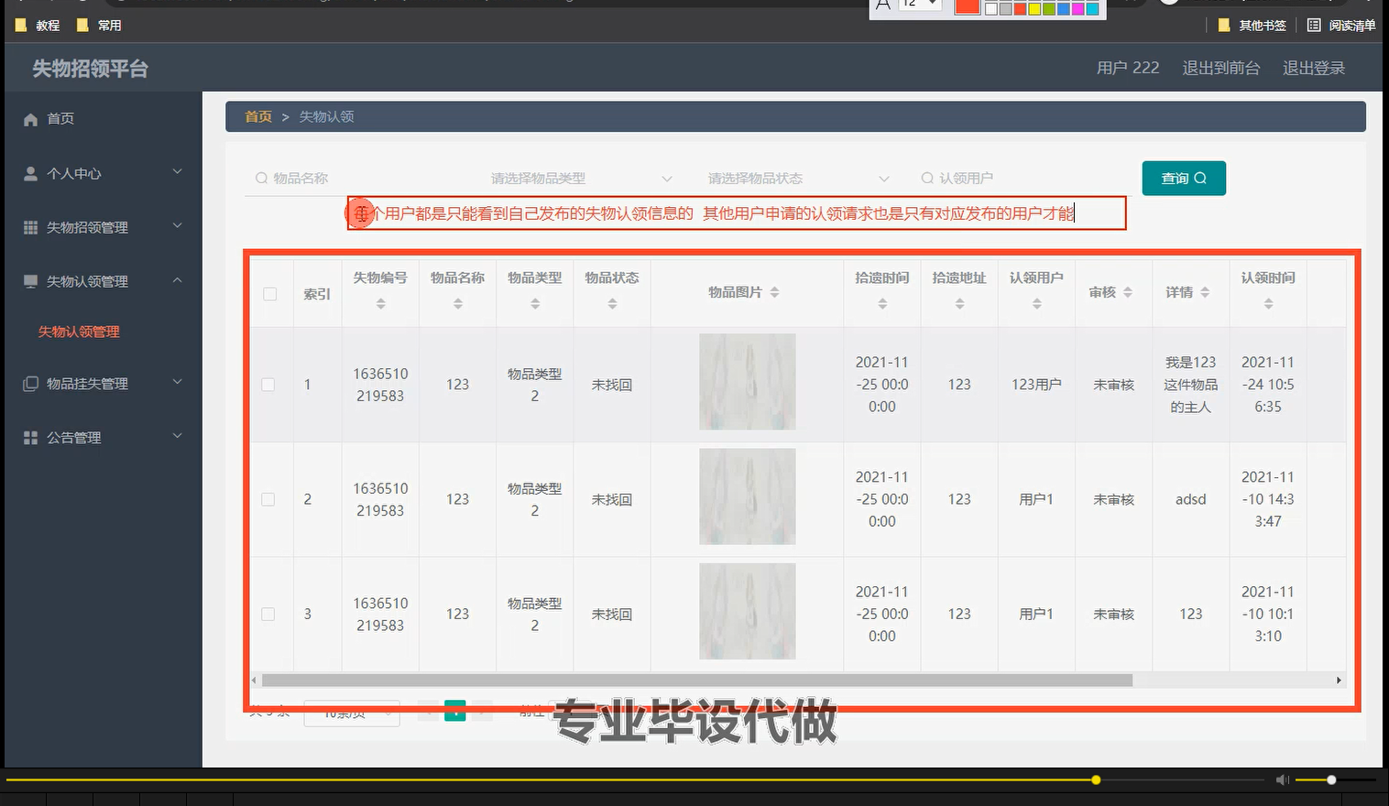This screenshot has height=806, width=1389.
Task: Click the four-square icon beside 公告管理
Action: 30,438
